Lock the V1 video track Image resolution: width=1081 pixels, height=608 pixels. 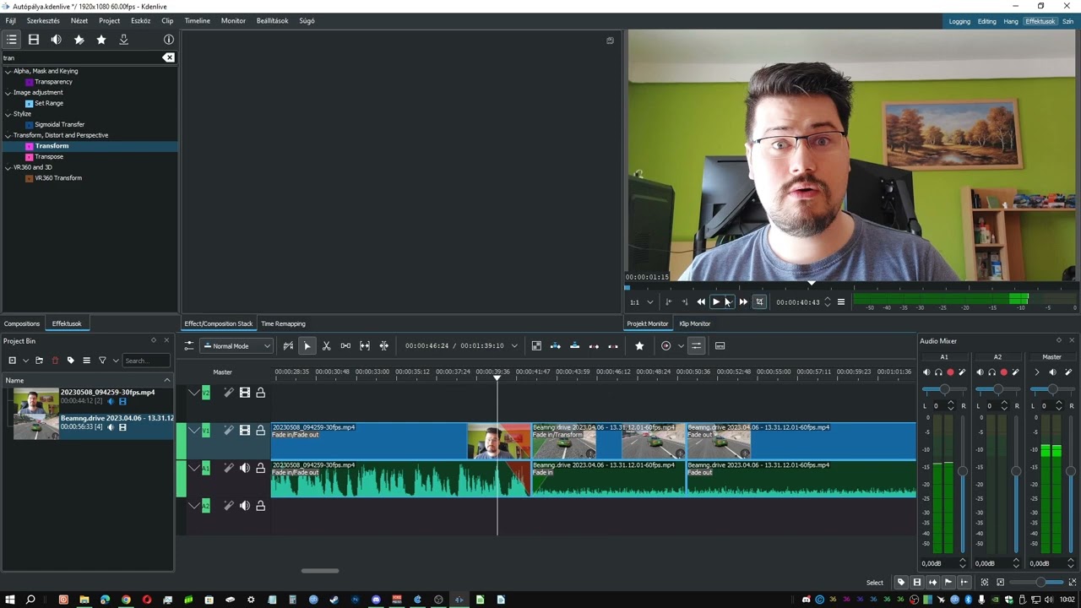pyautogui.click(x=260, y=431)
